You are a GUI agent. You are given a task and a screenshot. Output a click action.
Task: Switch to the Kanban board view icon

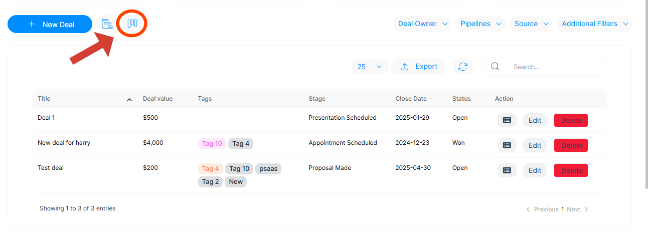pos(132,24)
